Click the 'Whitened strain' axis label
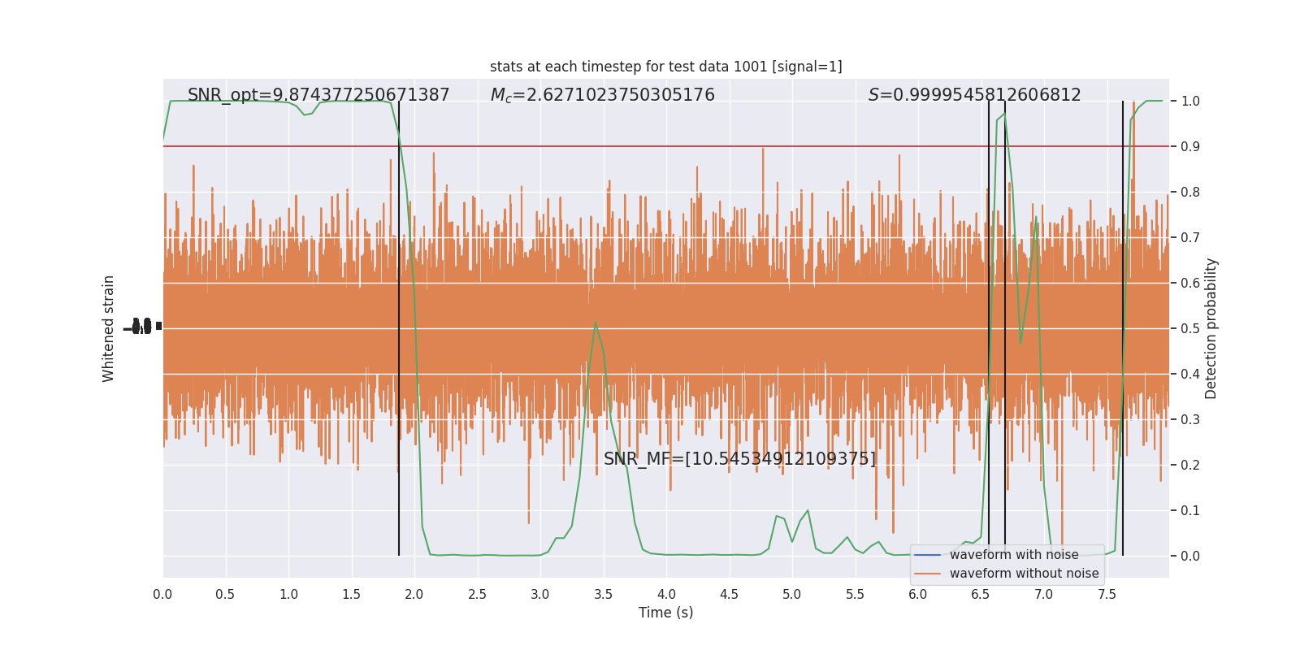The image size is (1300, 650). tap(109, 328)
